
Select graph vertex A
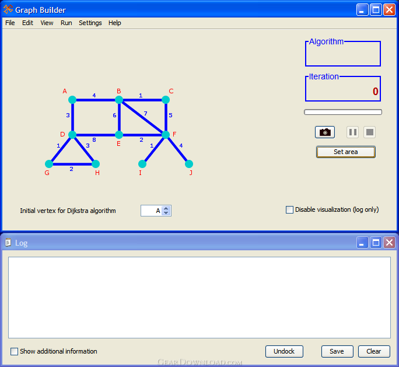pyautogui.click(x=72, y=100)
